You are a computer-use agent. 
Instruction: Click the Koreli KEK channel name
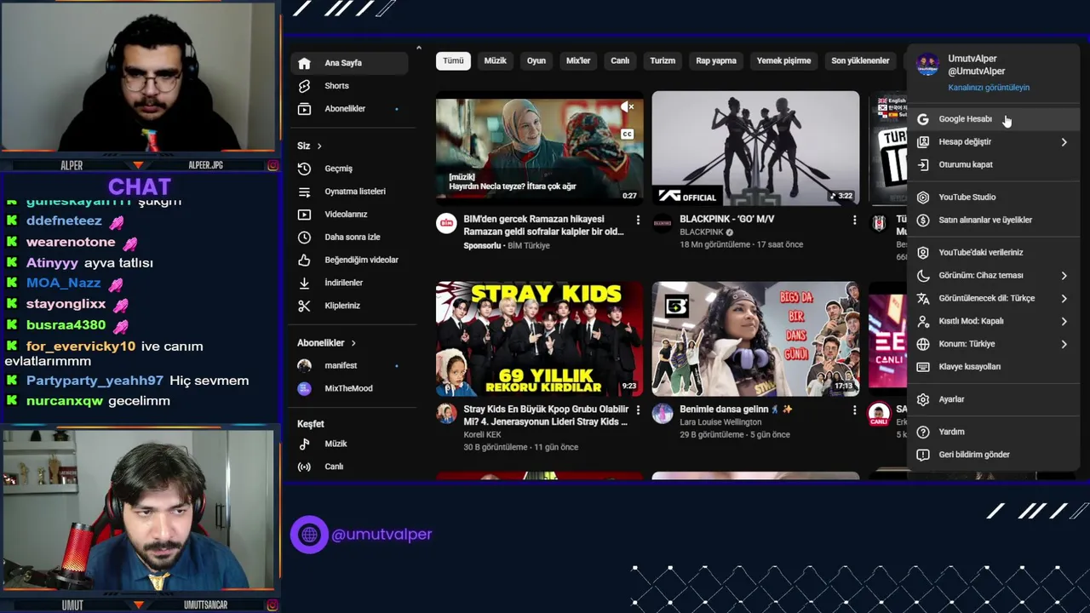482,435
